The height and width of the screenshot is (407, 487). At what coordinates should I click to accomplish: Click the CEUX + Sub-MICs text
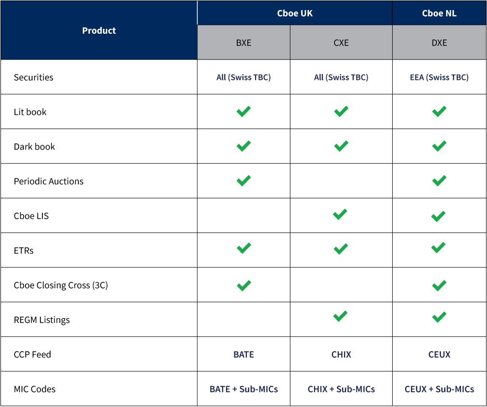click(x=439, y=389)
